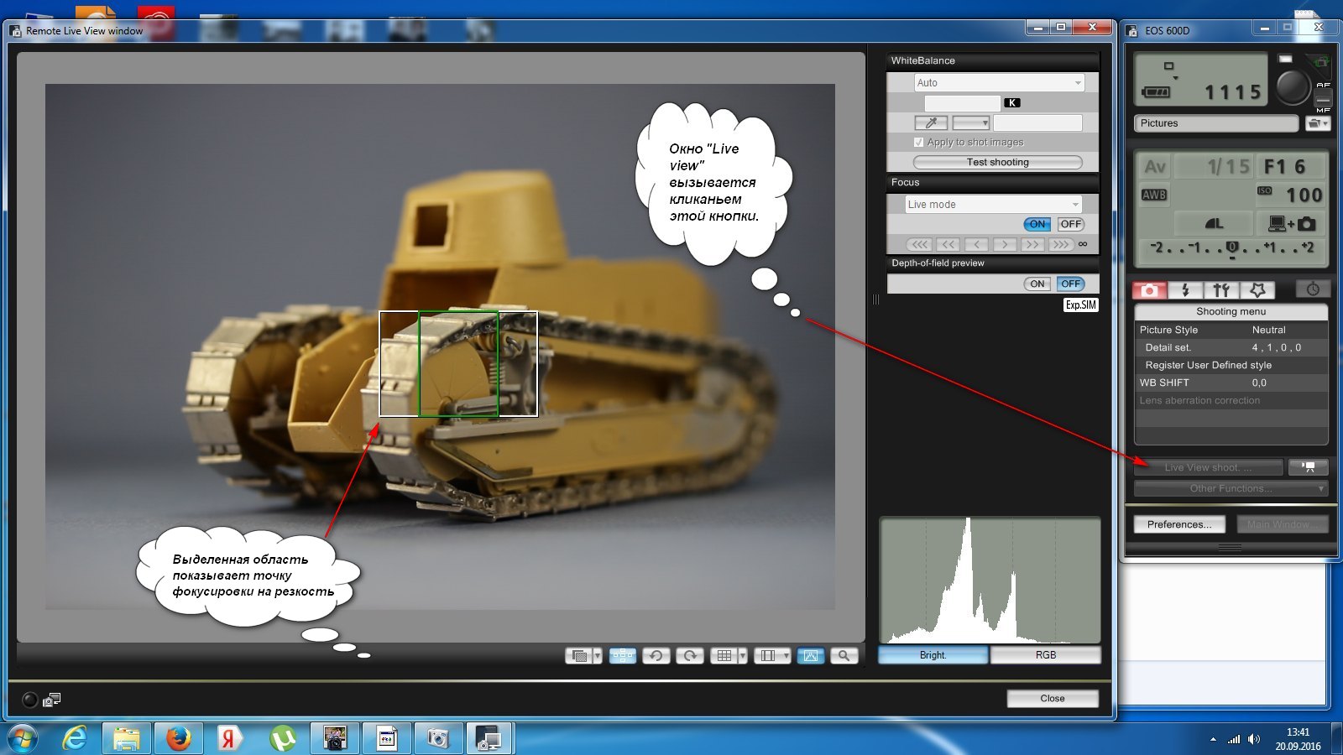This screenshot has width=1343, height=755.
Task: Open the aspect ratio dropdown
Action: coord(773,655)
